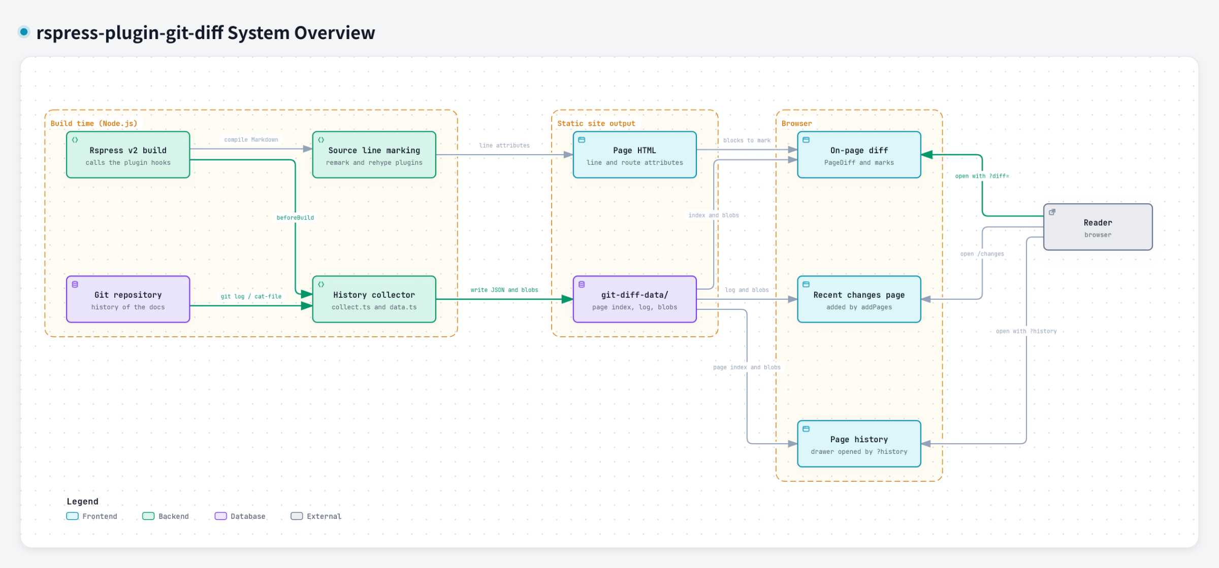
Task: Click the external link icon in Reader node
Action: [x=1052, y=212]
